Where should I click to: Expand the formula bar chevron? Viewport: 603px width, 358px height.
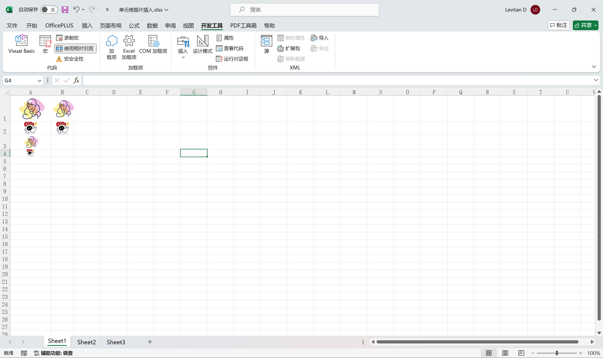pyautogui.click(x=596, y=80)
